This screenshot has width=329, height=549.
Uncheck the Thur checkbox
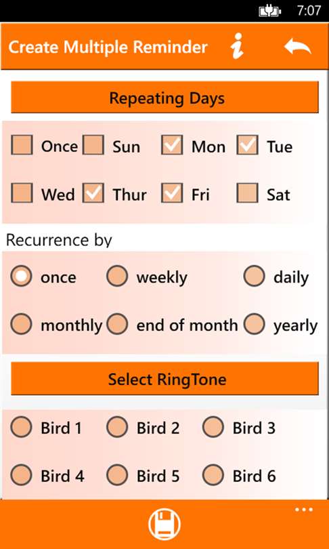(93, 193)
